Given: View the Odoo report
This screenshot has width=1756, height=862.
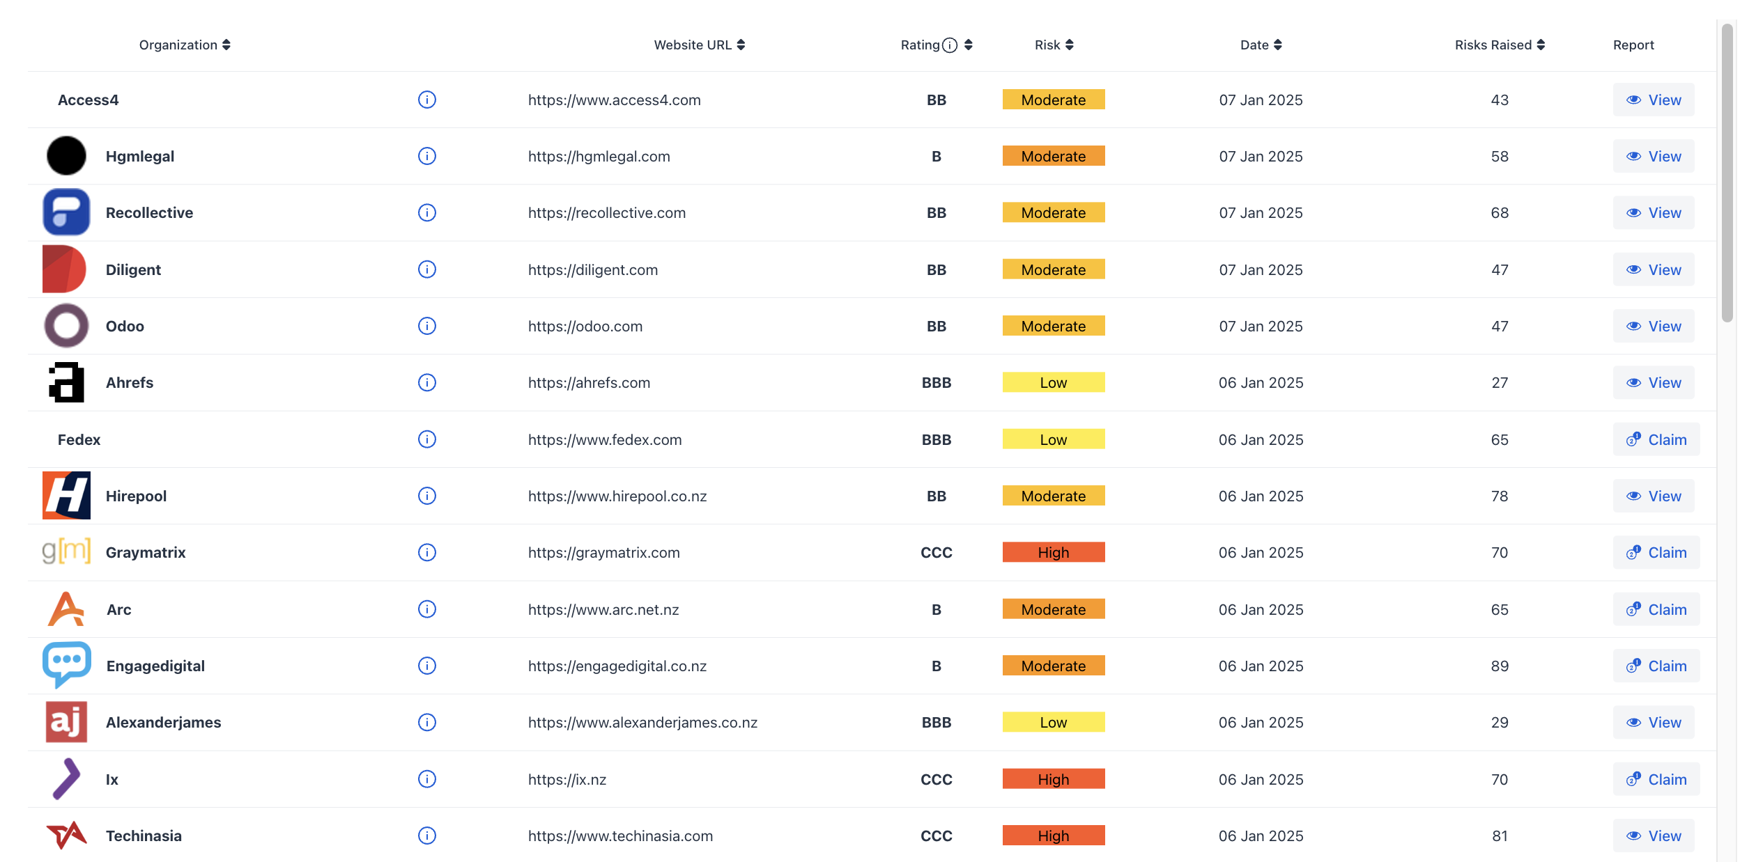Looking at the screenshot, I should pyautogui.click(x=1654, y=326).
